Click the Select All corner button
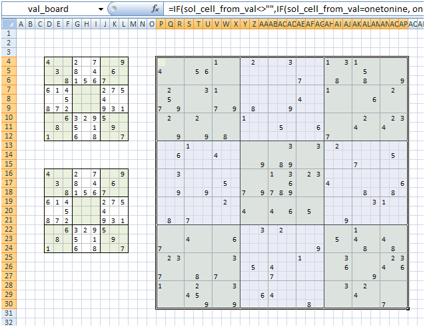Image resolution: width=425 pixels, height=327 pixels. coord(9,24)
